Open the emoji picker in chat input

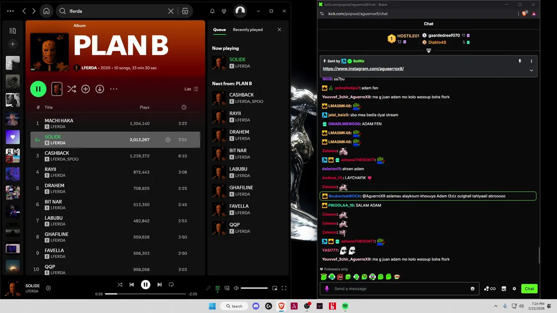click(473, 289)
